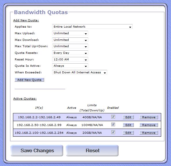171x166 pixels.
Task: Click the Save Changes button
Action: [x=37, y=151]
